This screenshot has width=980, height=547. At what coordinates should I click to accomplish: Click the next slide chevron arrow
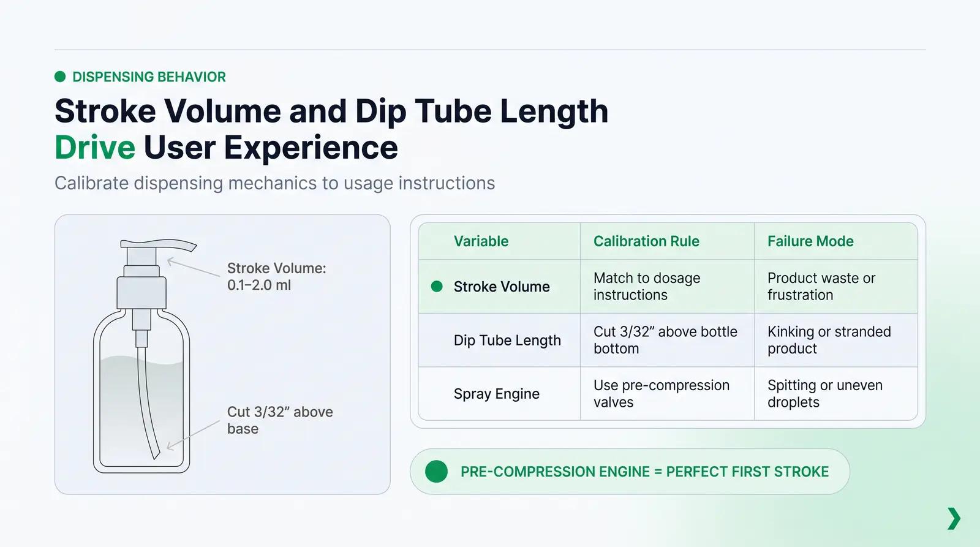(x=954, y=518)
